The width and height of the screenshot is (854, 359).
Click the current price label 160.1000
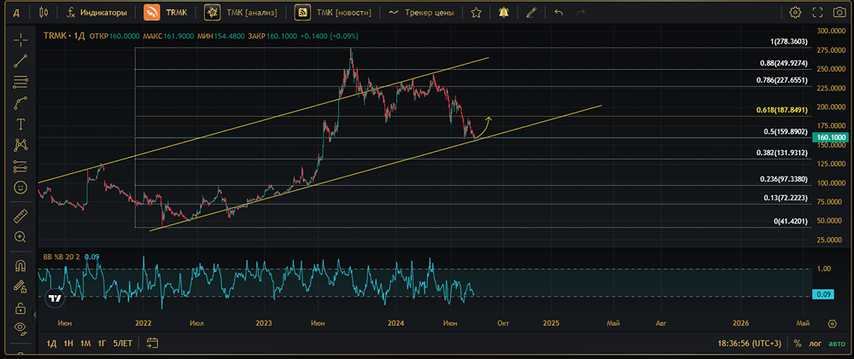[x=829, y=138]
